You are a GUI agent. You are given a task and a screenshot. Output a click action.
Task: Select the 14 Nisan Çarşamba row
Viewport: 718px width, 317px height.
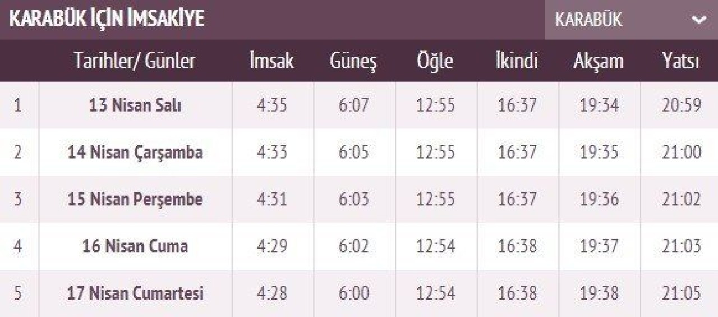point(135,153)
